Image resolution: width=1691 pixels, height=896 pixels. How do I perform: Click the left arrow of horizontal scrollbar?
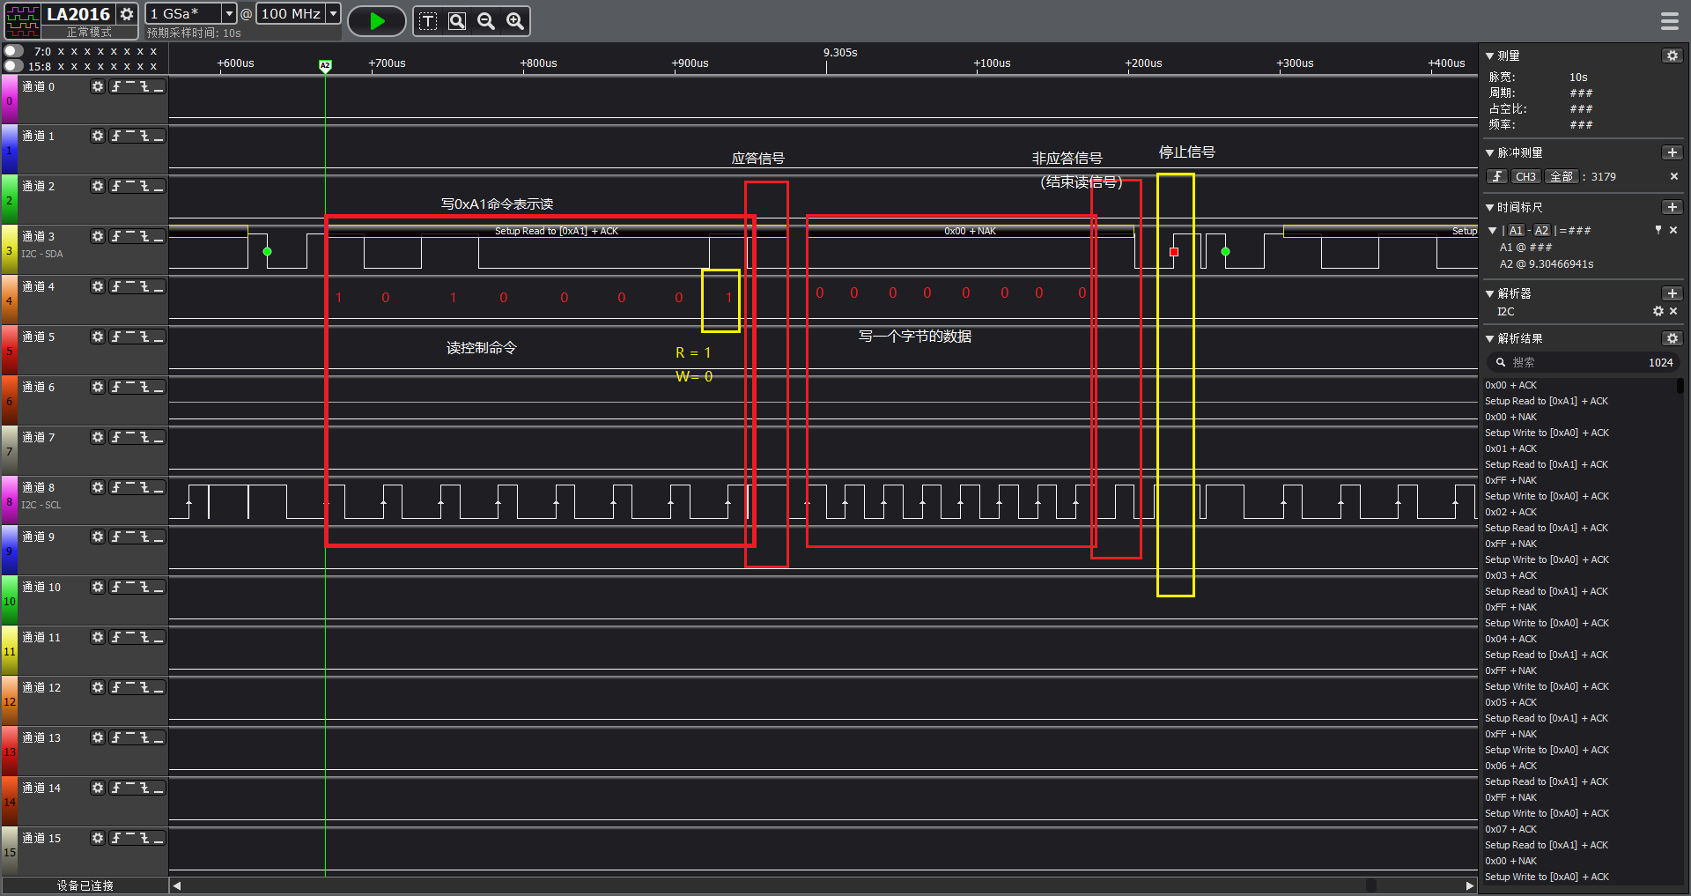(x=177, y=885)
